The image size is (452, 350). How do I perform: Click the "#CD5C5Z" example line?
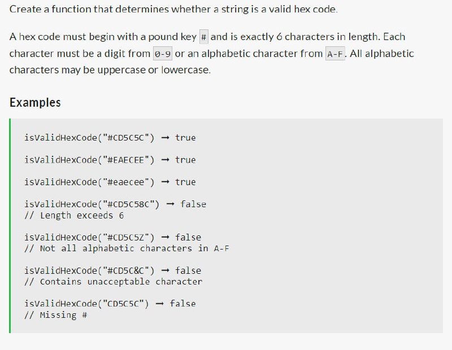[x=112, y=237]
